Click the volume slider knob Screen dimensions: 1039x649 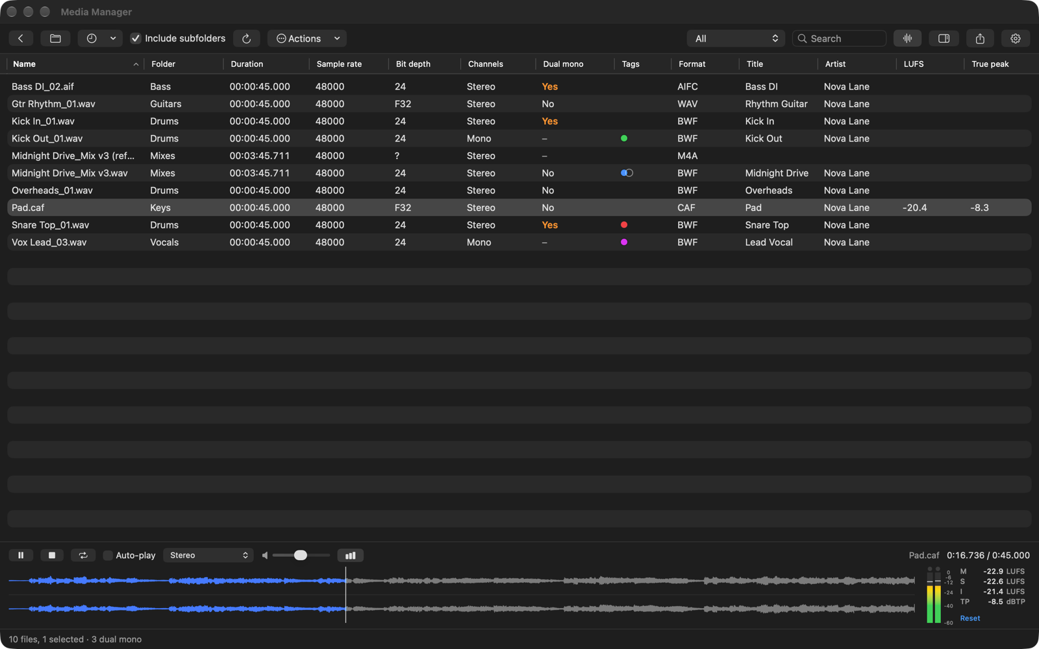pyautogui.click(x=300, y=555)
